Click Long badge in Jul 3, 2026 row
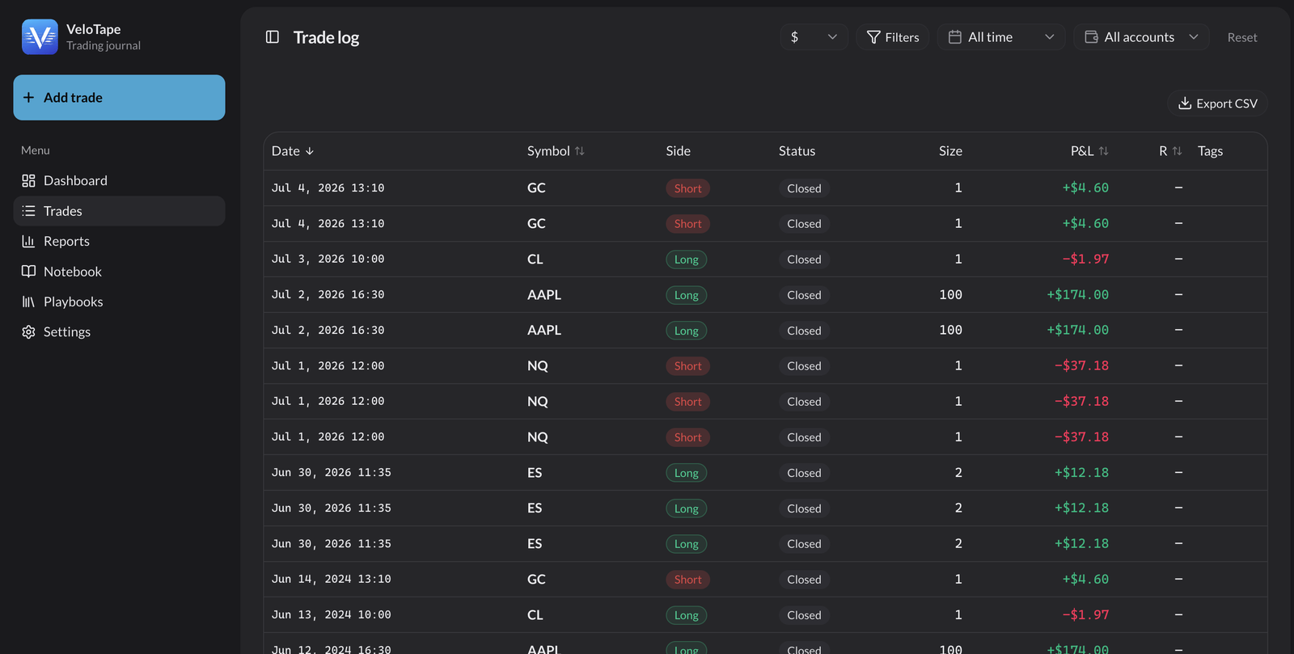 tap(687, 259)
